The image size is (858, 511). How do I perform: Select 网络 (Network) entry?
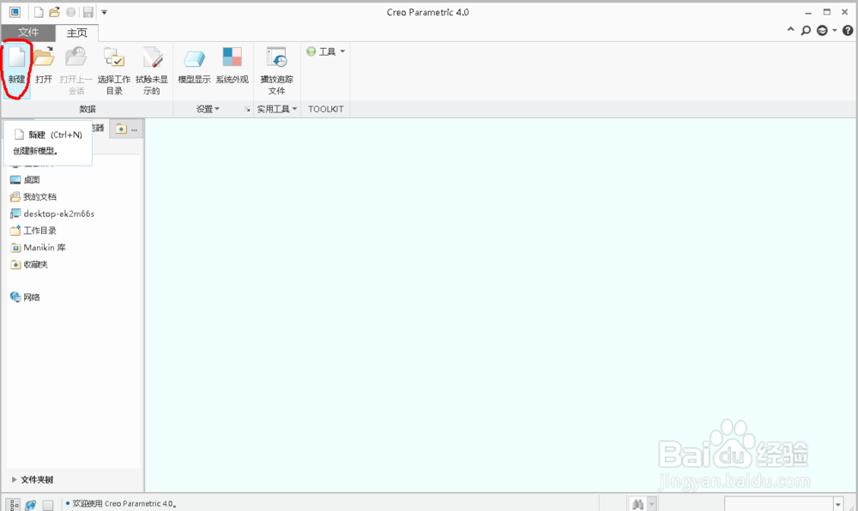point(25,298)
